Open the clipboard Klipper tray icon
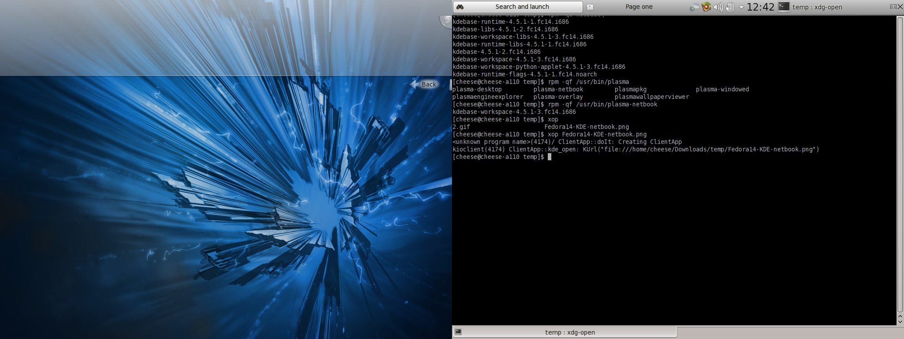Screen dimensions: 904x339 (x=730, y=7)
